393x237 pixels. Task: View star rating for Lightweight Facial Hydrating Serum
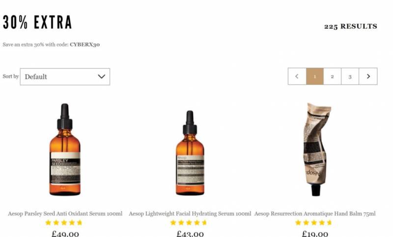click(189, 223)
